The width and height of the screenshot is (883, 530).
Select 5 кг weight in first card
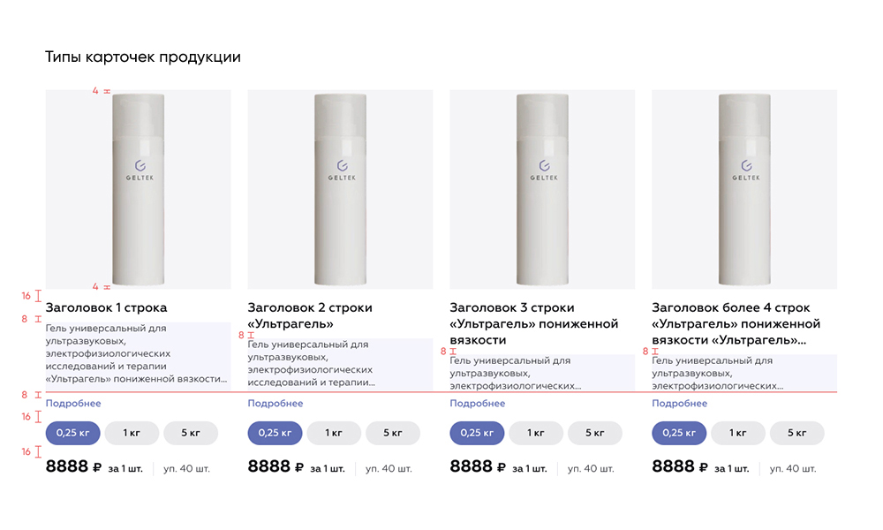(x=191, y=433)
